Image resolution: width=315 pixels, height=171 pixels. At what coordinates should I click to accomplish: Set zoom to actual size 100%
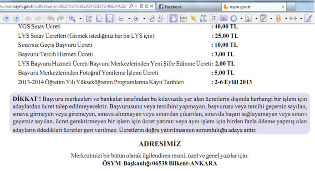(x=89, y=19)
